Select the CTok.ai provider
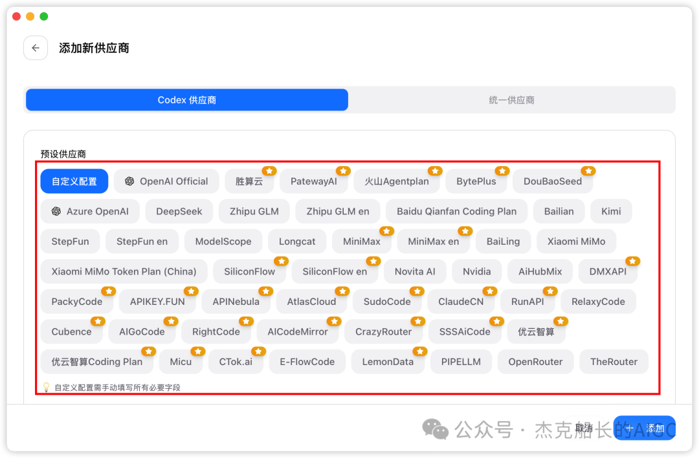 point(236,362)
